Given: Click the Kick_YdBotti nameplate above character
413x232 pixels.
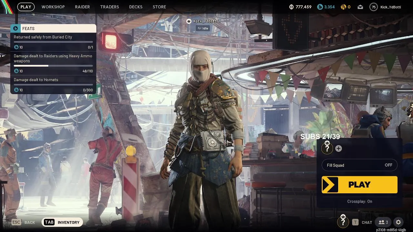Looking at the screenshot, I should click(x=206, y=21).
